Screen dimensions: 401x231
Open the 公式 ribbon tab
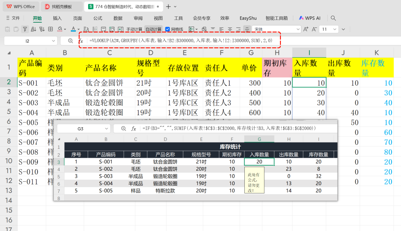(98, 18)
